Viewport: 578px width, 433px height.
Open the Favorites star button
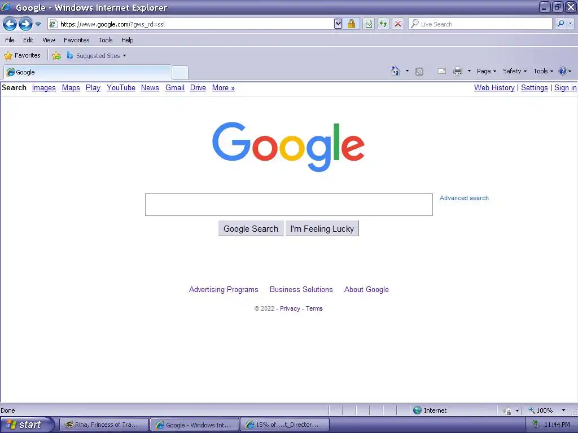[x=22, y=56]
